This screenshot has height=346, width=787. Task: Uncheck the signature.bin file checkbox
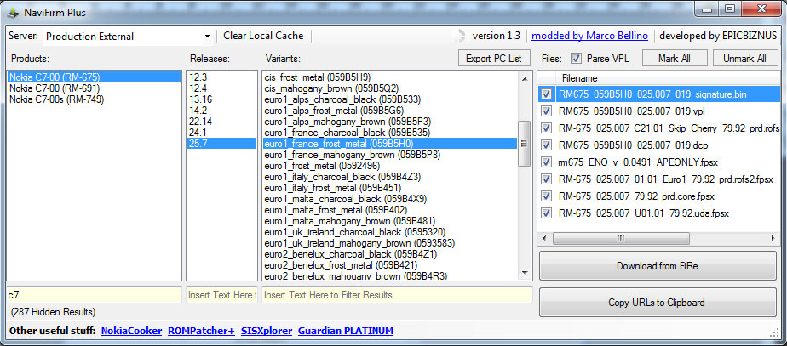tap(547, 94)
